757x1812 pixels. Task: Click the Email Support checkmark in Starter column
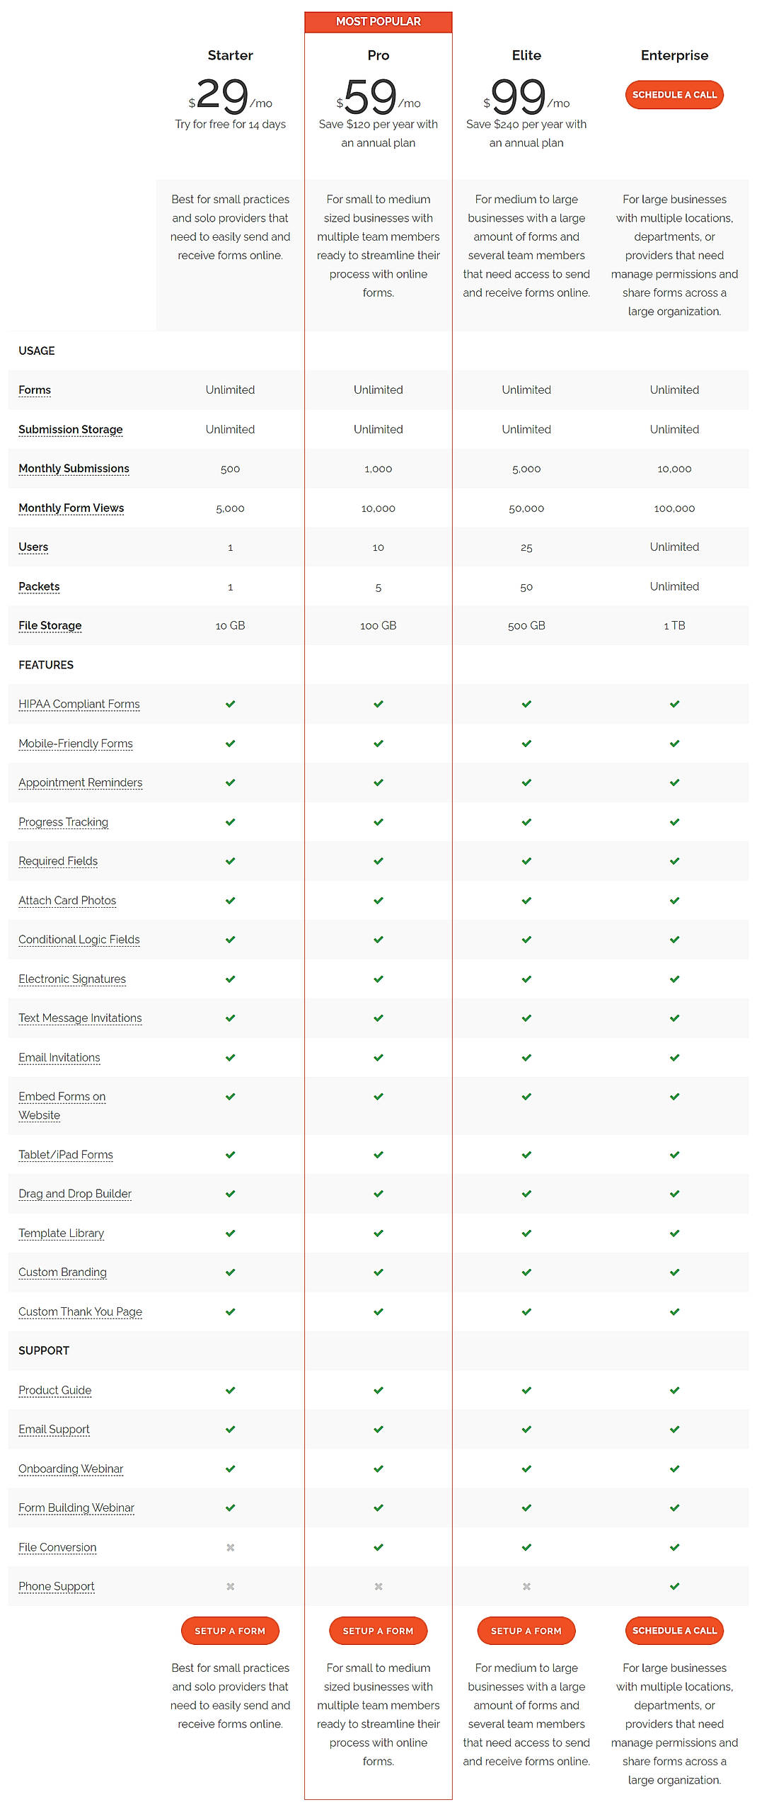[230, 1429]
